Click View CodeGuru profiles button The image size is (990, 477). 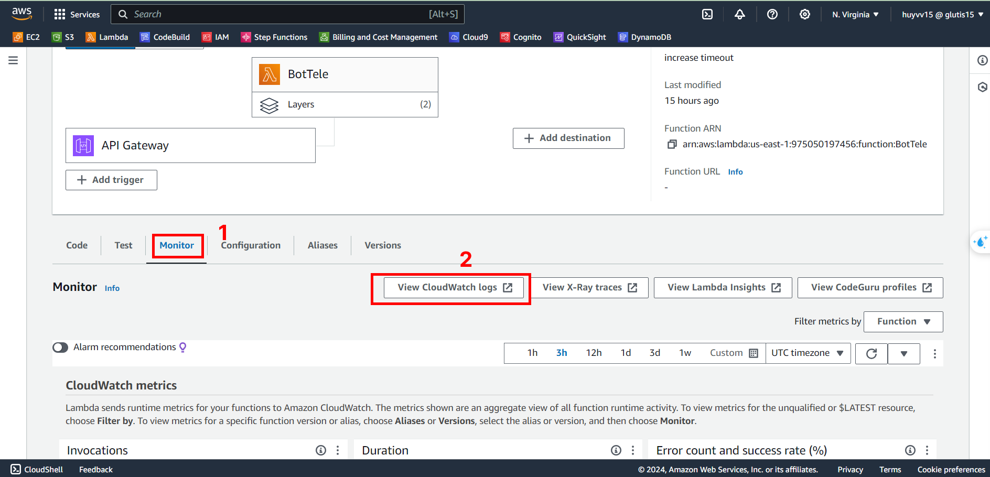pyautogui.click(x=870, y=288)
